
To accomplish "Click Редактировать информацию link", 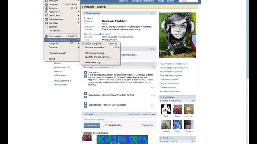I will coord(173,64).
